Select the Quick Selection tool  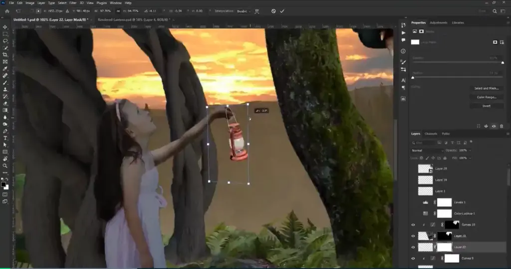(x=5, y=48)
